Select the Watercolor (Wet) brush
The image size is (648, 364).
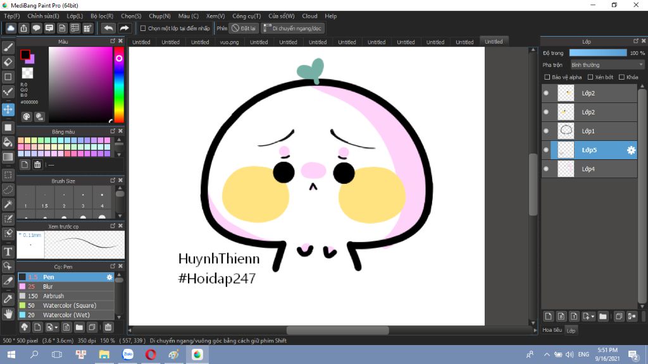pyautogui.click(x=66, y=315)
